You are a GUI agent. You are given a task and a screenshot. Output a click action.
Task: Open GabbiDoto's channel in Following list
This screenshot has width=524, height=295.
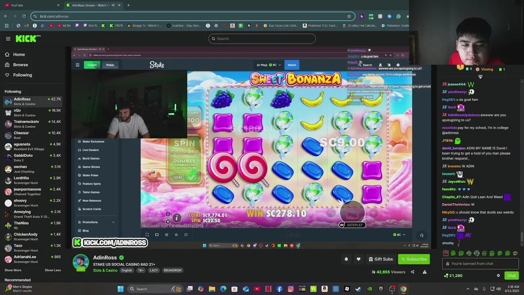tap(33, 158)
